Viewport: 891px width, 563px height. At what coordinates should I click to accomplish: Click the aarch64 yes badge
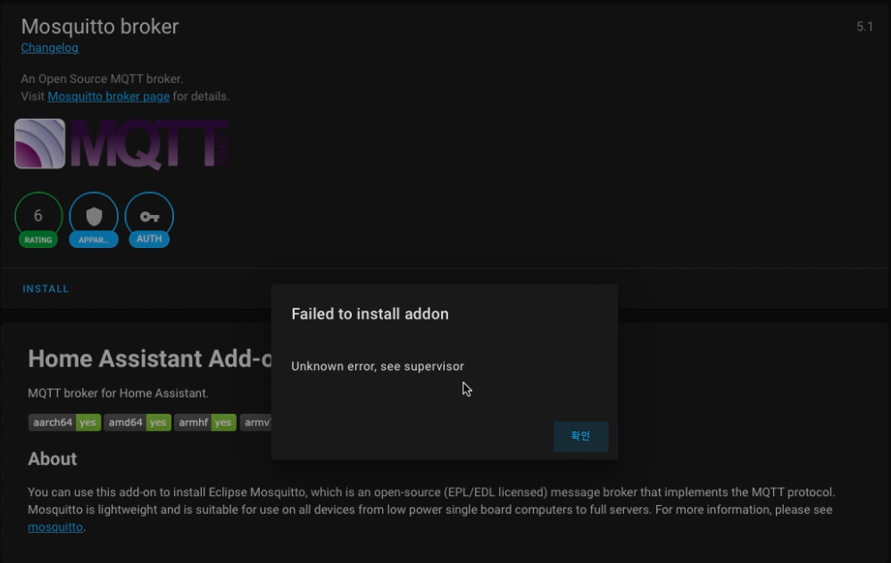coord(64,422)
